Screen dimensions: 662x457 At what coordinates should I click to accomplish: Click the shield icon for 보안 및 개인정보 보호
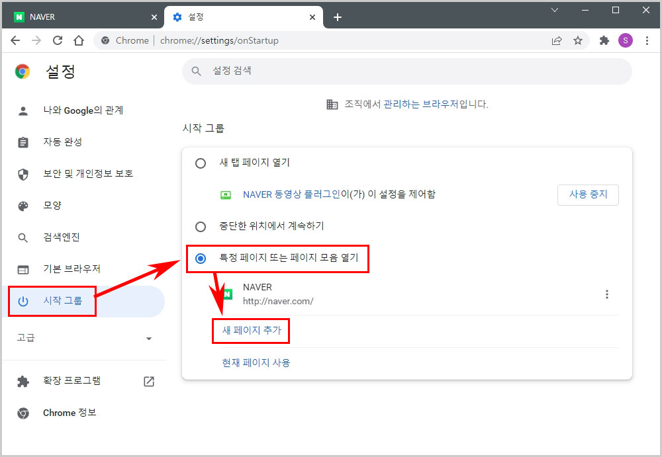23,175
